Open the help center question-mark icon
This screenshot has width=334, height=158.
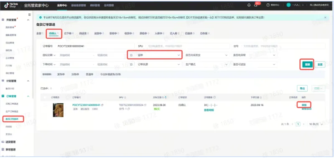[x=268, y=5]
